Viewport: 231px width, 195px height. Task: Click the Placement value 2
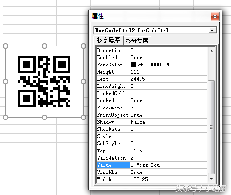(169, 108)
